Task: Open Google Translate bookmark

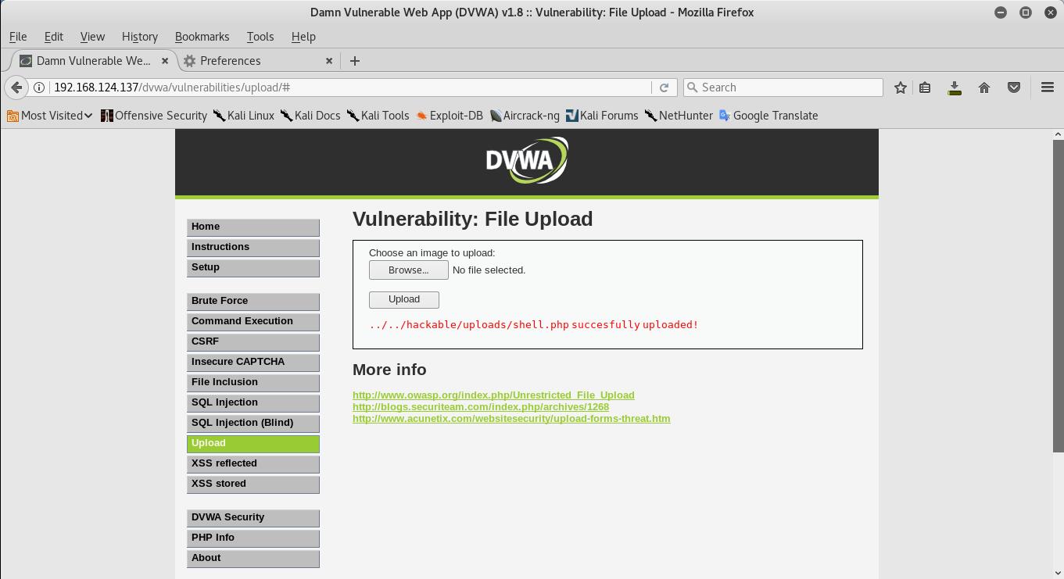Action: [x=768, y=116]
